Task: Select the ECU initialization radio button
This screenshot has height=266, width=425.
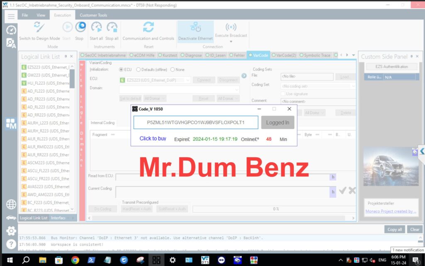Action: 121,69
